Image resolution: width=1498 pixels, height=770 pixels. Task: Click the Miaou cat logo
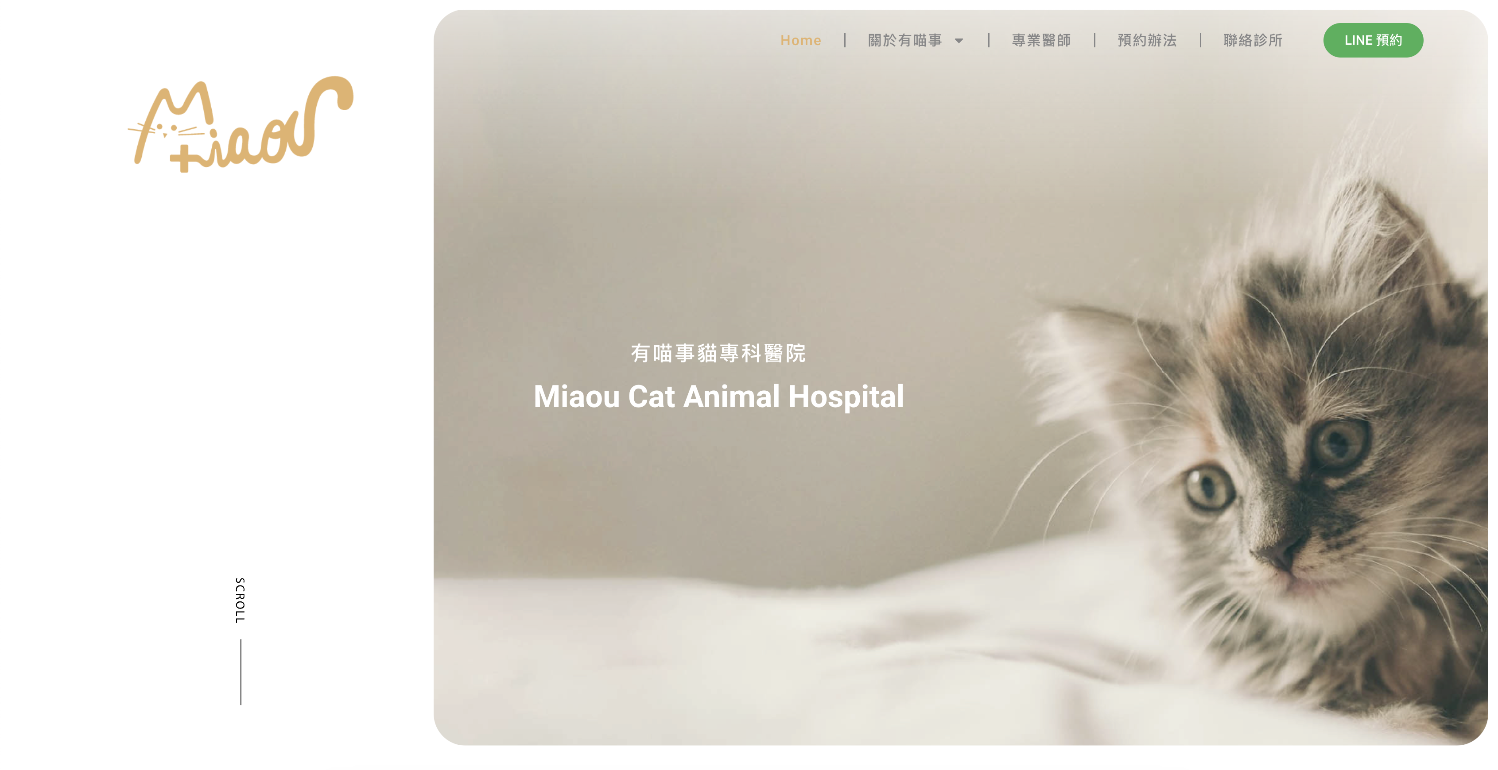coord(240,124)
